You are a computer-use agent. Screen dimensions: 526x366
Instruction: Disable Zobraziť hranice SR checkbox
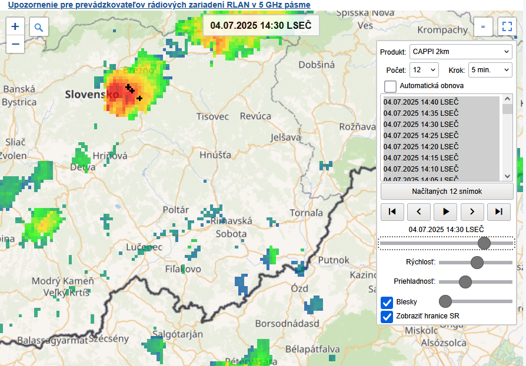click(387, 316)
